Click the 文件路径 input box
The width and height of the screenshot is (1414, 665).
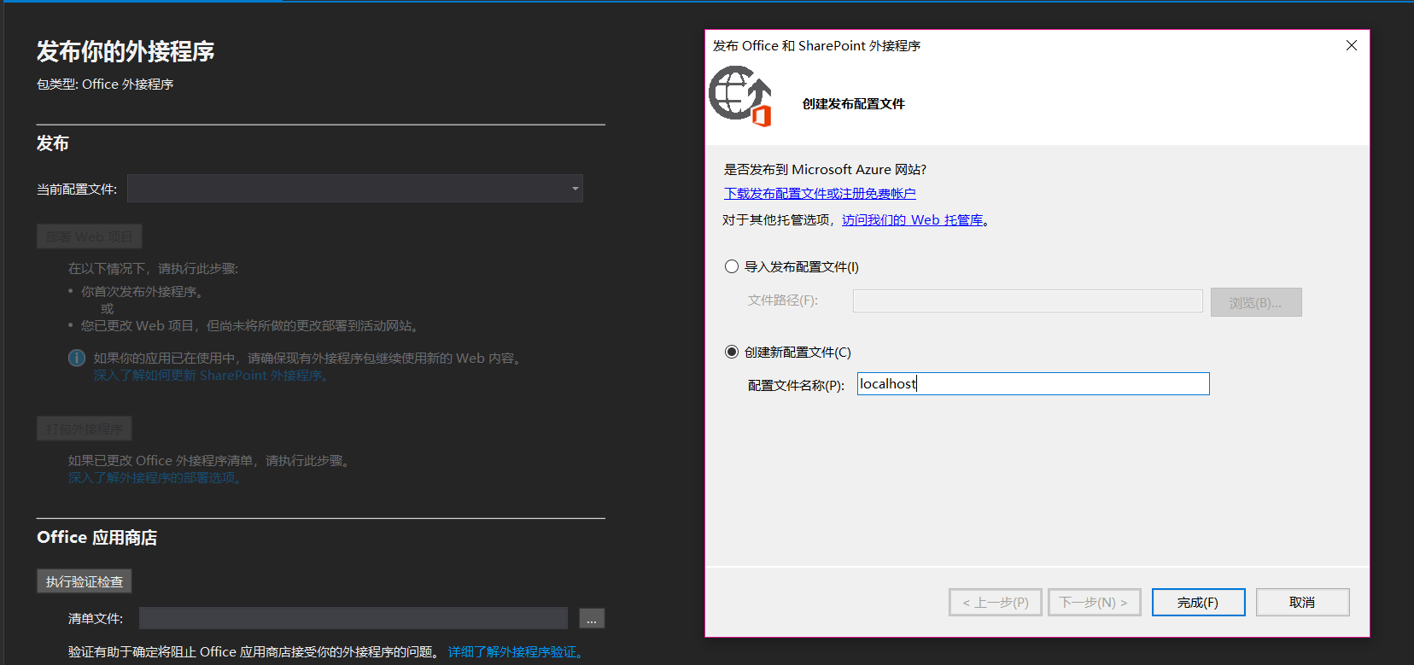pyautogui.click(x=1027, y=300)
